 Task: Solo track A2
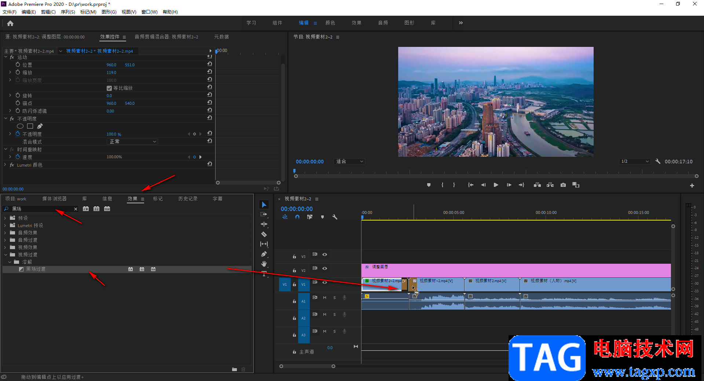click(x=334, y=314)
